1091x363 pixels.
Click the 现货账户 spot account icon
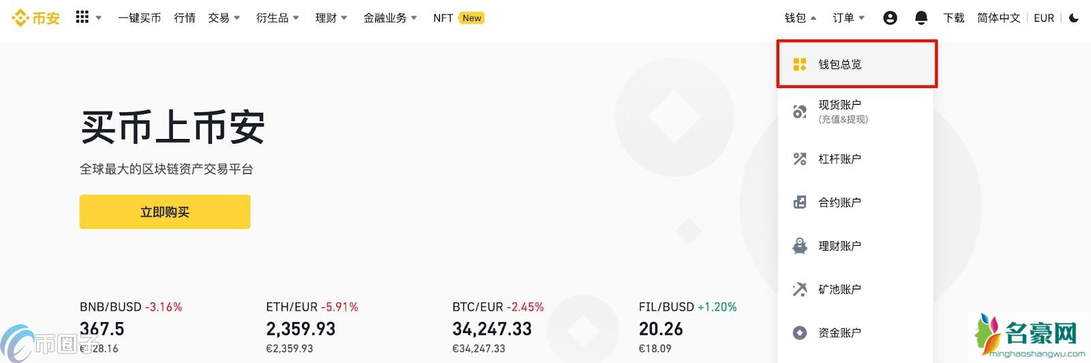click(x=800, y=112)
